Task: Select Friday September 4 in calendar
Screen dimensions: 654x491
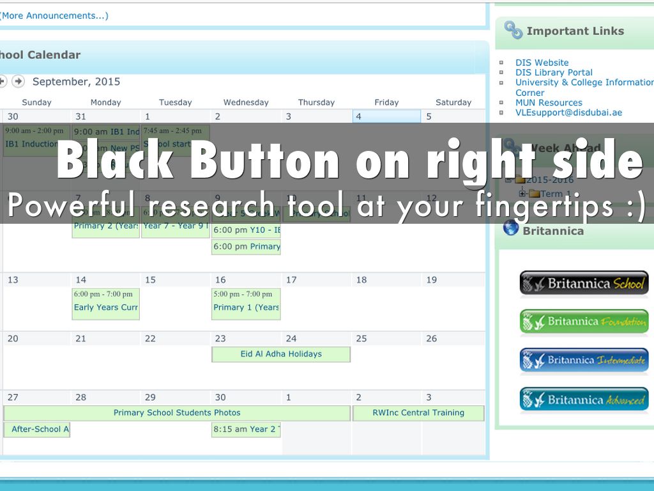Action: [386, 116]
